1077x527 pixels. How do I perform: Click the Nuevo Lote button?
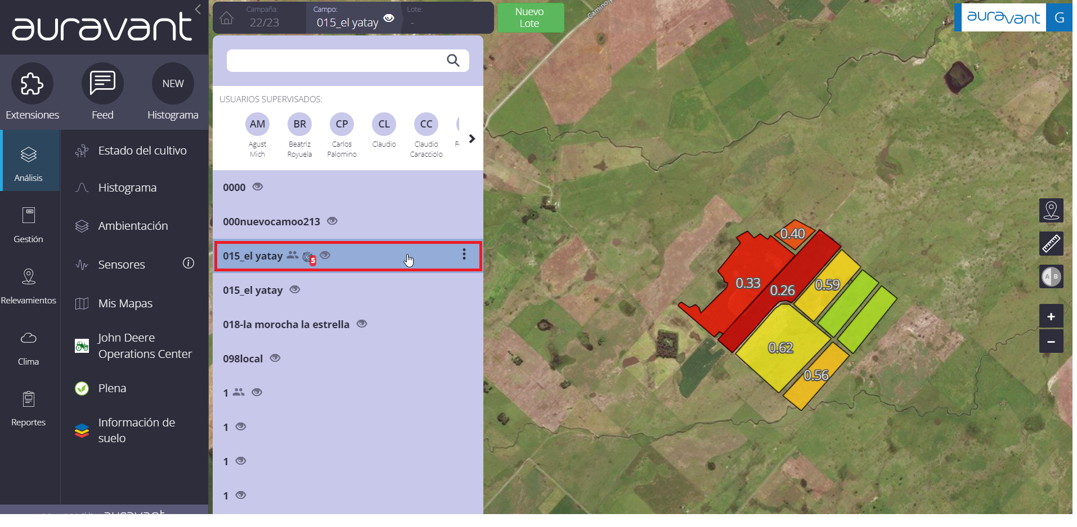[x=529, y=17]
